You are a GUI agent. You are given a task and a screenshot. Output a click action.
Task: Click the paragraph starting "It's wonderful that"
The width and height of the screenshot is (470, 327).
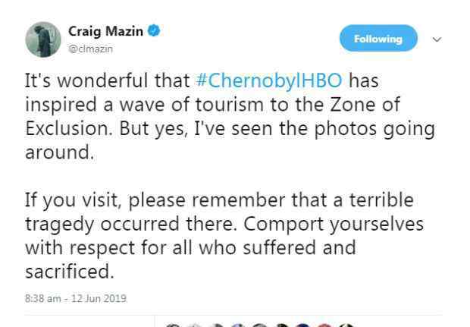point(230,116)
